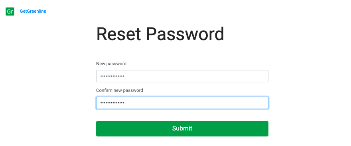
Task: Click the blue GetGreenline brand text
Action: coord(33,11)
